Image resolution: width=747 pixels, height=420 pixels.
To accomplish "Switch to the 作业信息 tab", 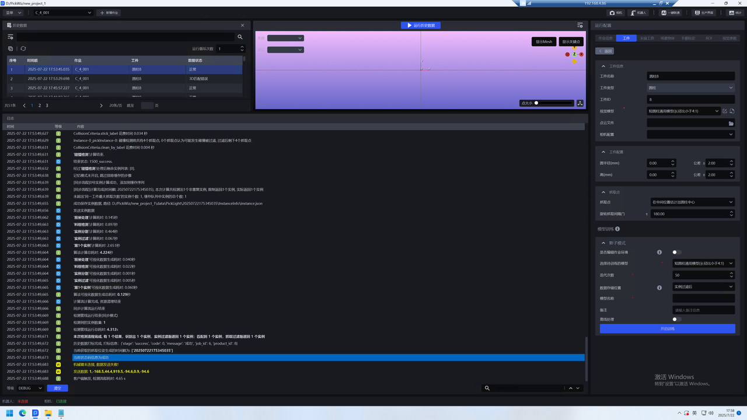I will pos(606,38).
